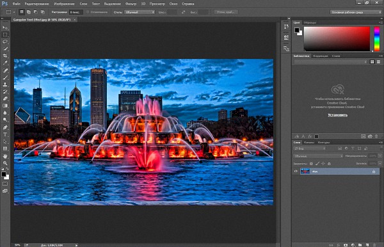Select the Clone Stamp tool
The image size is (384, 247).
point(5,84)
